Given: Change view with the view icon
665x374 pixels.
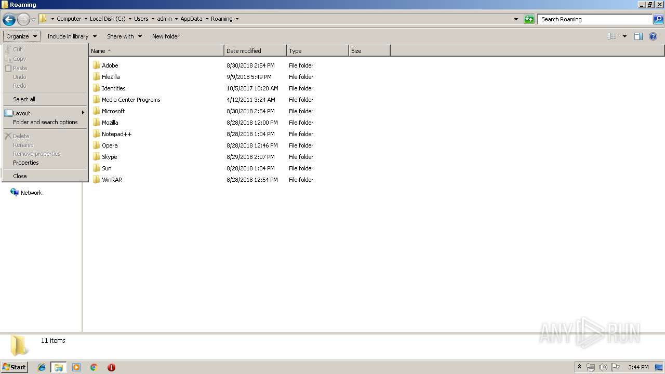Looking at the screenshot, I should coord(612,36).
